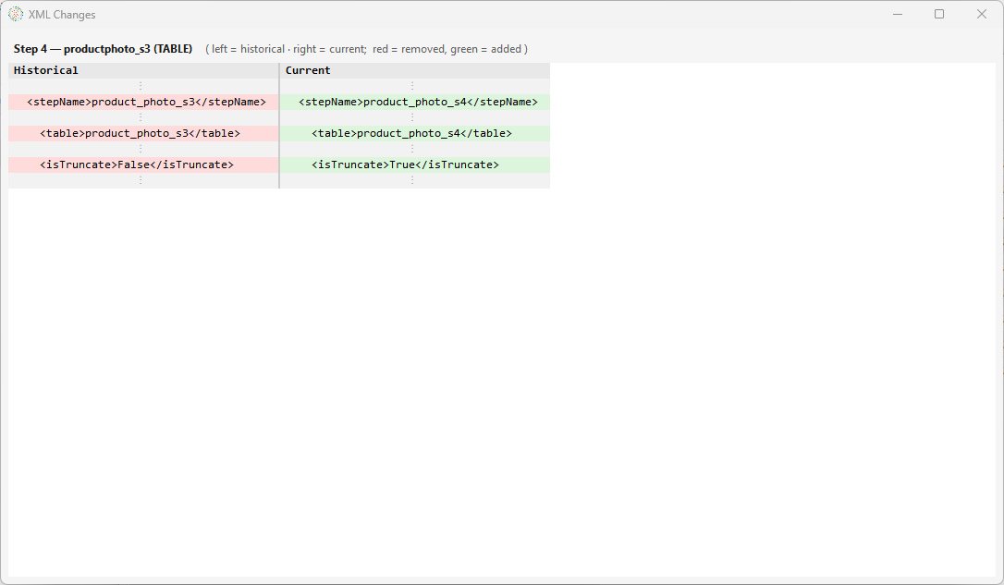Minimize the XML Changes window
This screenshot has width=1004, height=585.
coord(898,14)
